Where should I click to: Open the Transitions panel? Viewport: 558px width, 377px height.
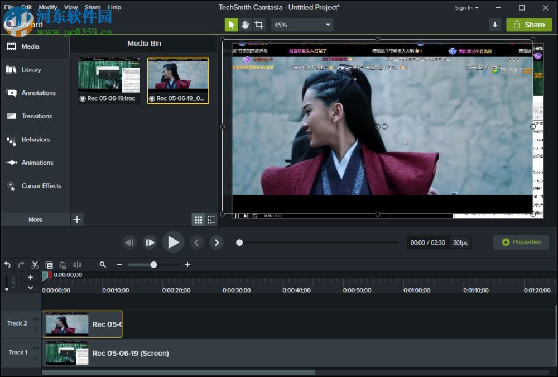coord(35,116)
